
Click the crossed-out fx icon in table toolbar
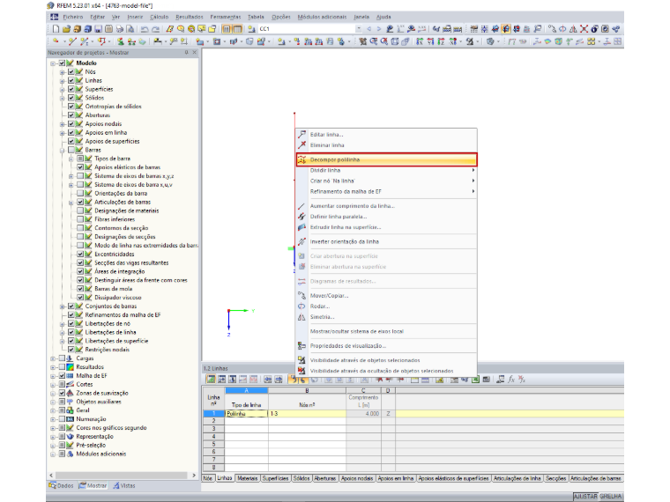click(522, 379)
